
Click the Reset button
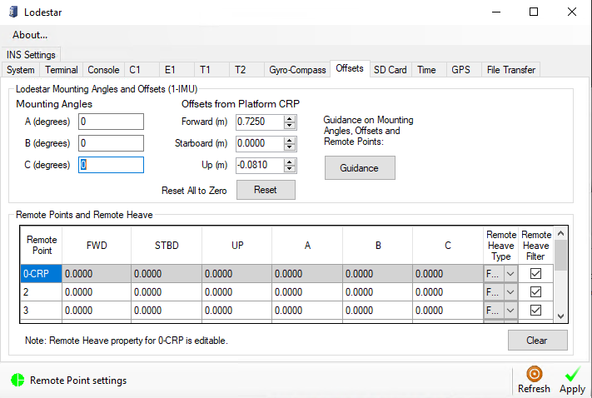point(266,190)
